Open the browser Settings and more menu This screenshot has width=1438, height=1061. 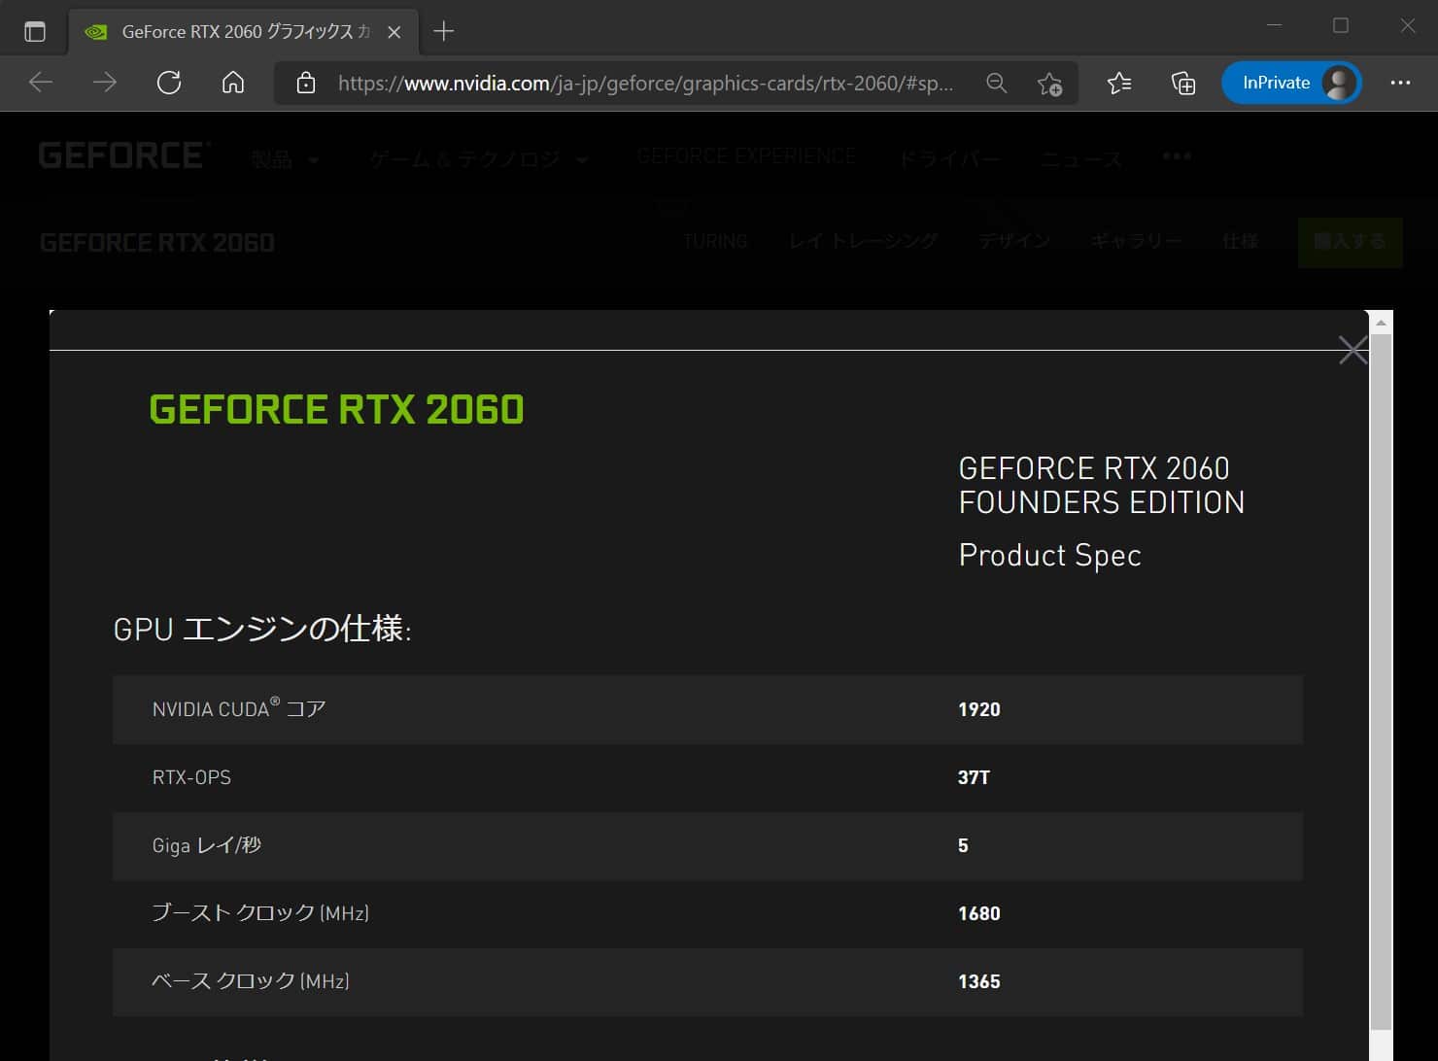(x=1400, y=83)
